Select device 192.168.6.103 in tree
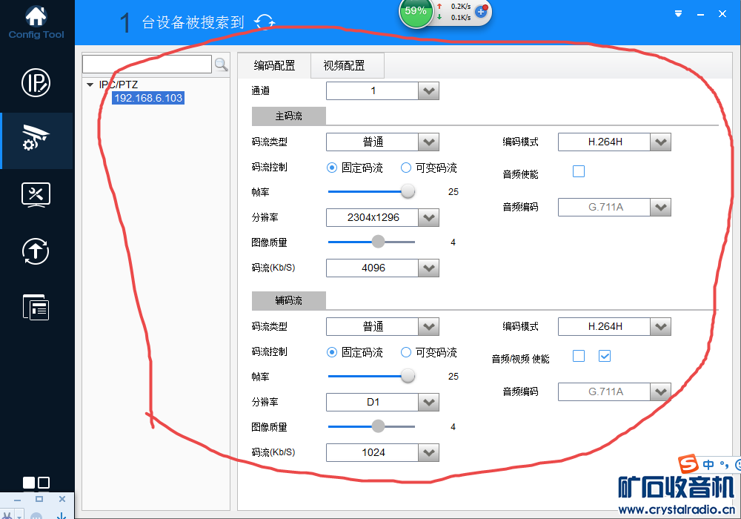Screen dimensions: 741x519 pos(148,98)
